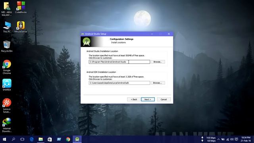Open Windows Store from taskbar
The image size is (254, 143).
[50, 139]
